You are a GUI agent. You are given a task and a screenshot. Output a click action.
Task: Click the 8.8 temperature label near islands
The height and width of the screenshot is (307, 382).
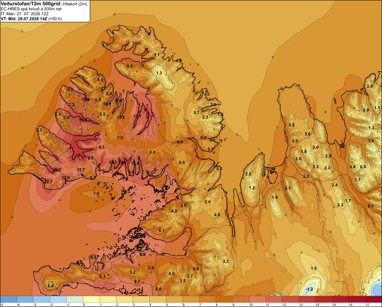(142, 254)
